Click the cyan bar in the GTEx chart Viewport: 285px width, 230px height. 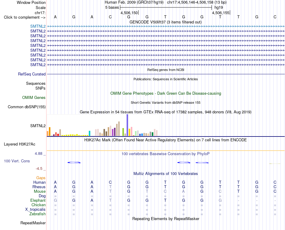tap(89, 133)
